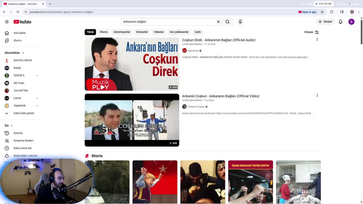Select the İzlenmeyenler filter chip
Image resolution: width=363 pixels, height=204 pixels.
pyautogui.click(x=122, y=32)
